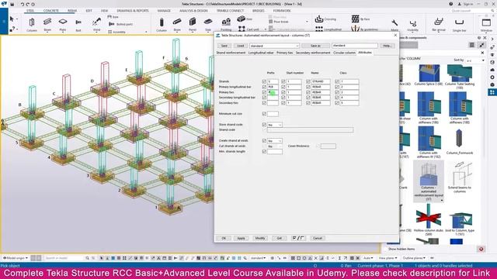Switch to Circular column tab
Image resolution: width=497 pixels, height=279 pixels.
point(344,53)
